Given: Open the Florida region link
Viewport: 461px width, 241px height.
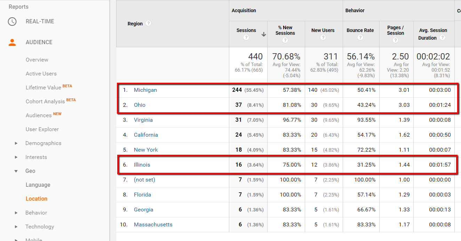Looking at the screenshot, I should tap(142, 195).
